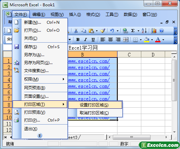Choose Close (关闭) menu item

40,38
